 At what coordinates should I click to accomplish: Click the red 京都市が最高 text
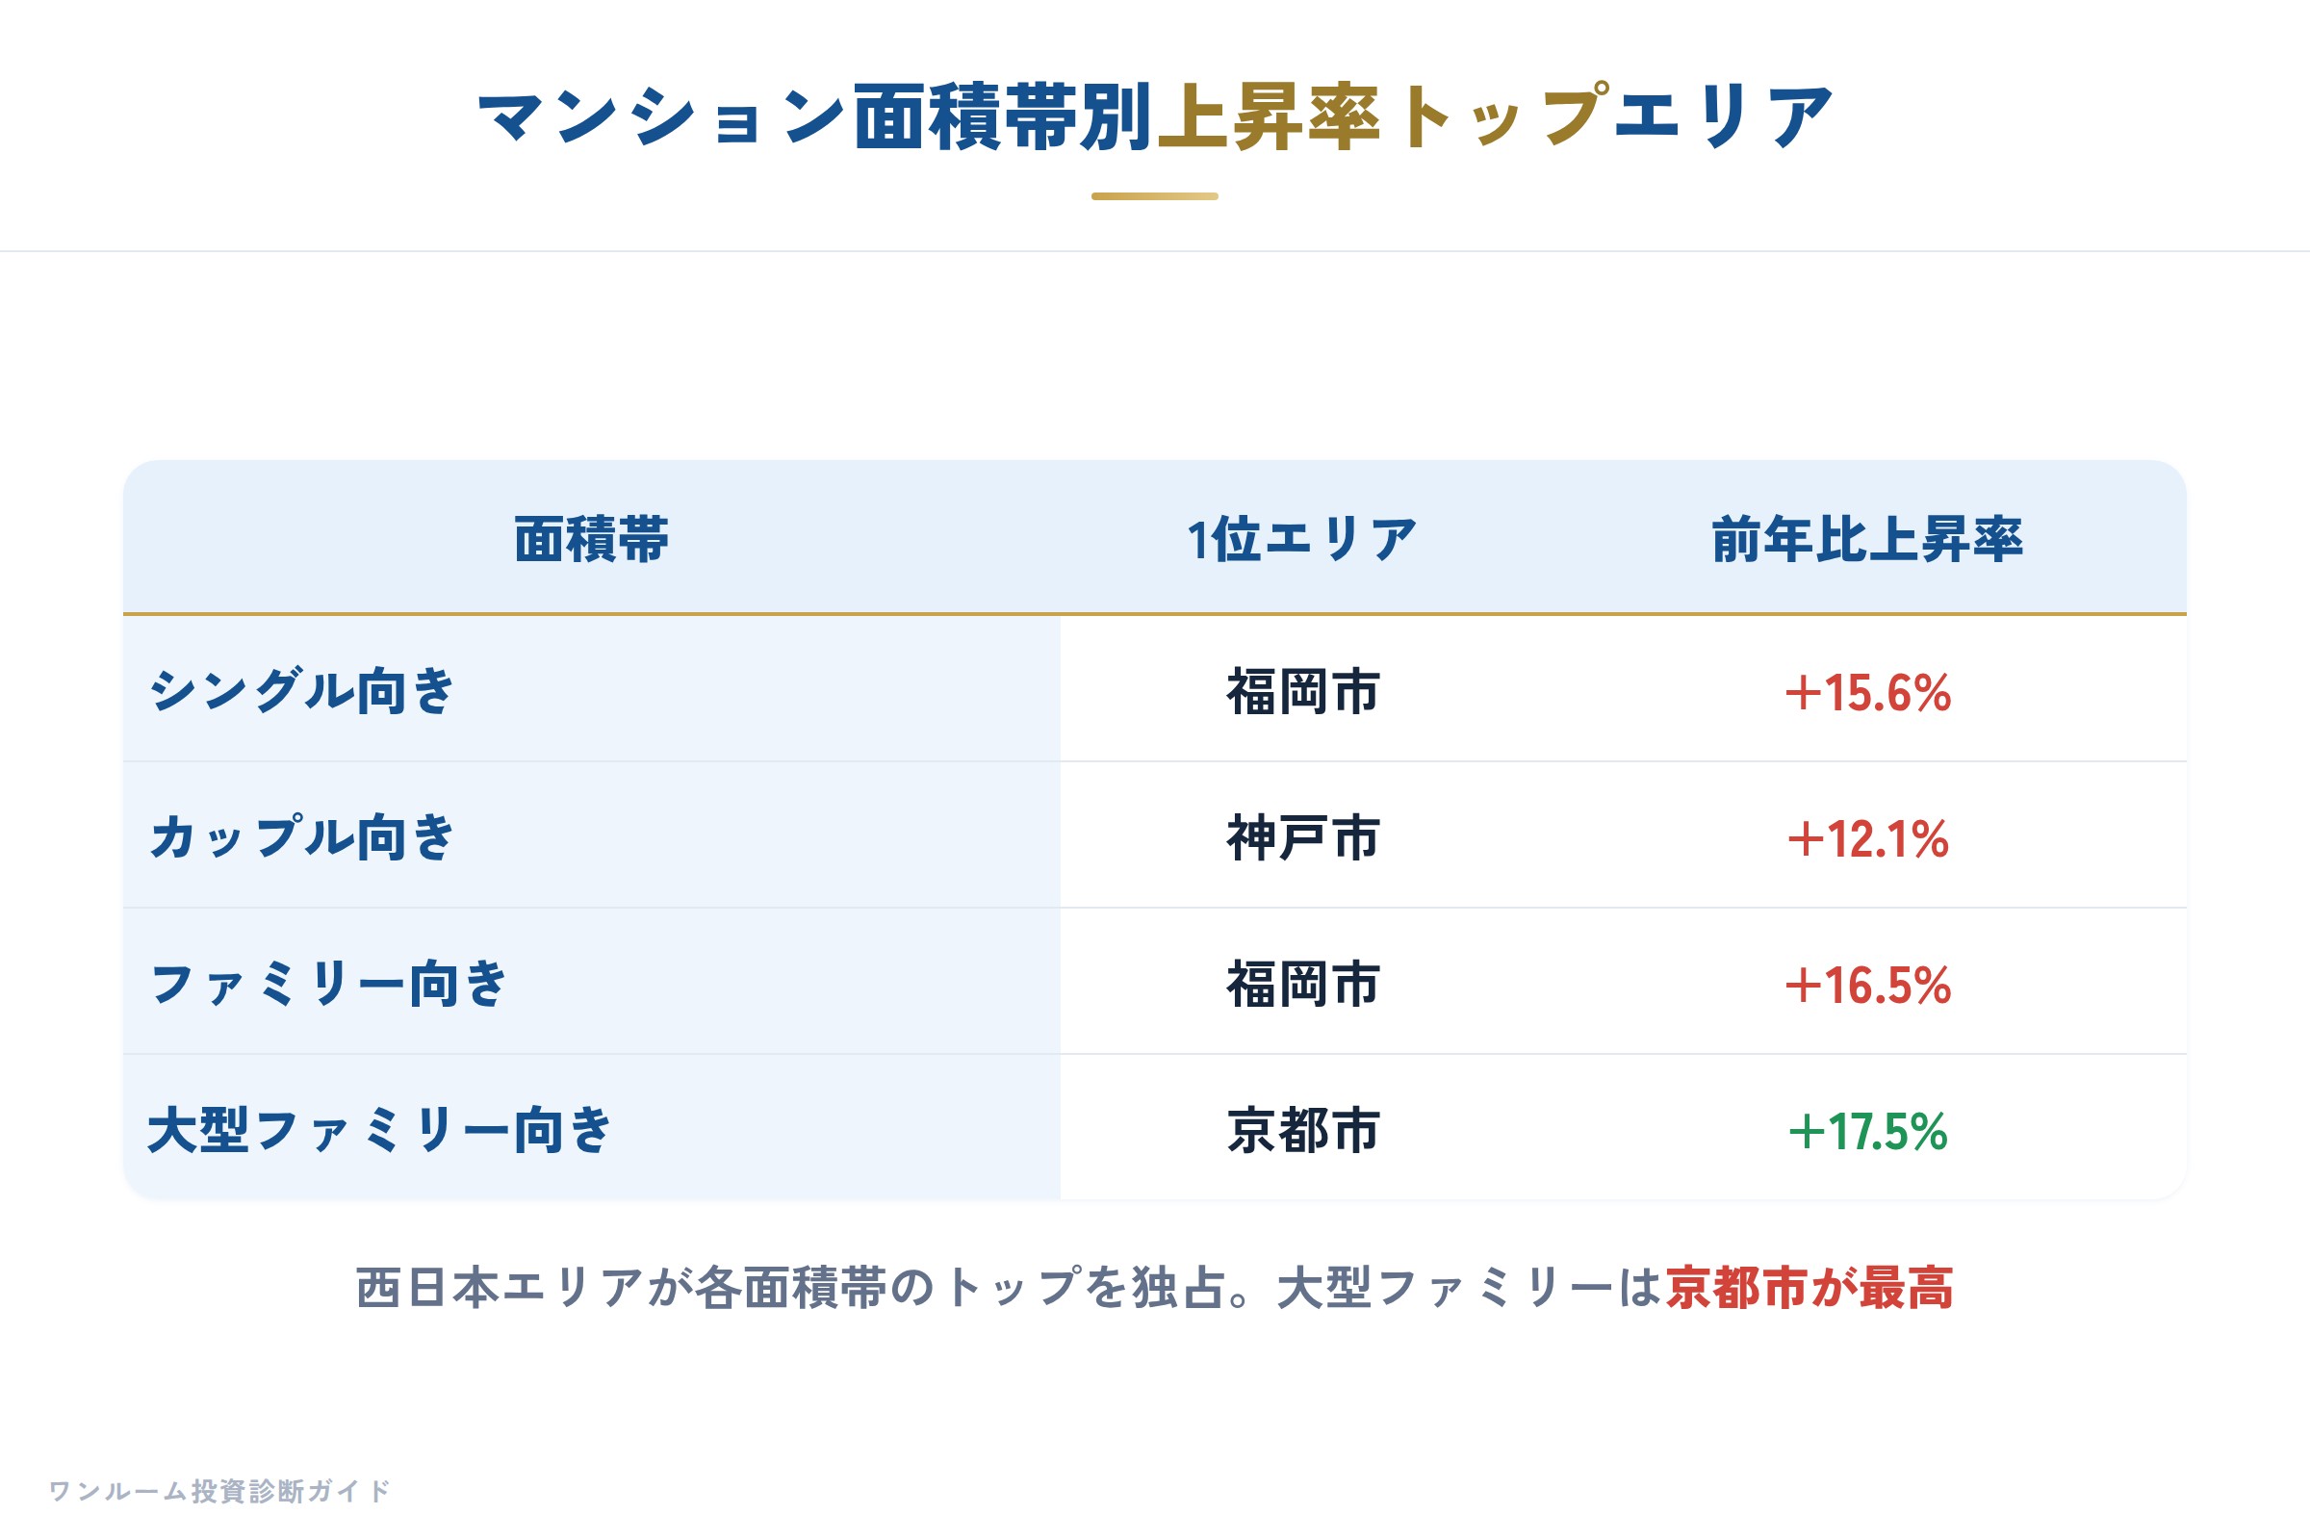pos(1809,1288)
